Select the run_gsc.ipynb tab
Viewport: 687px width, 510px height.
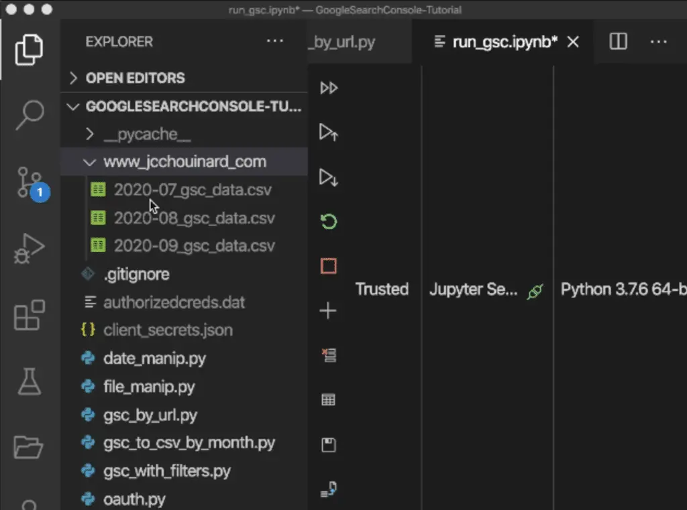point(503,42)
